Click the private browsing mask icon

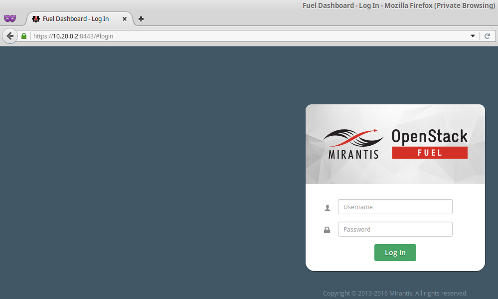tap(9, 18)
